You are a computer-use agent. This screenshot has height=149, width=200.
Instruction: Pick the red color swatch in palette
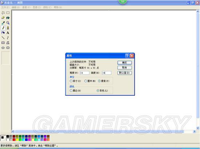coord(14,140)
